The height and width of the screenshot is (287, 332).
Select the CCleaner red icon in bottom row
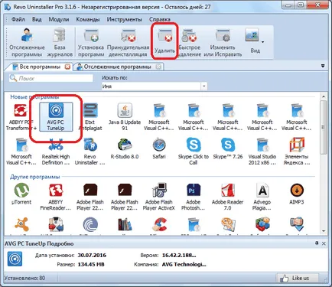point(159,225)
